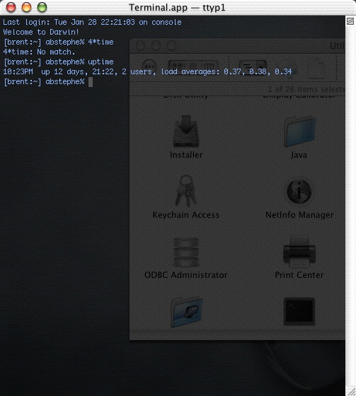
Task: Click the split-pane icon above the Terminal scrollbar
Action: pyautogui.click(x=350, y=21)
